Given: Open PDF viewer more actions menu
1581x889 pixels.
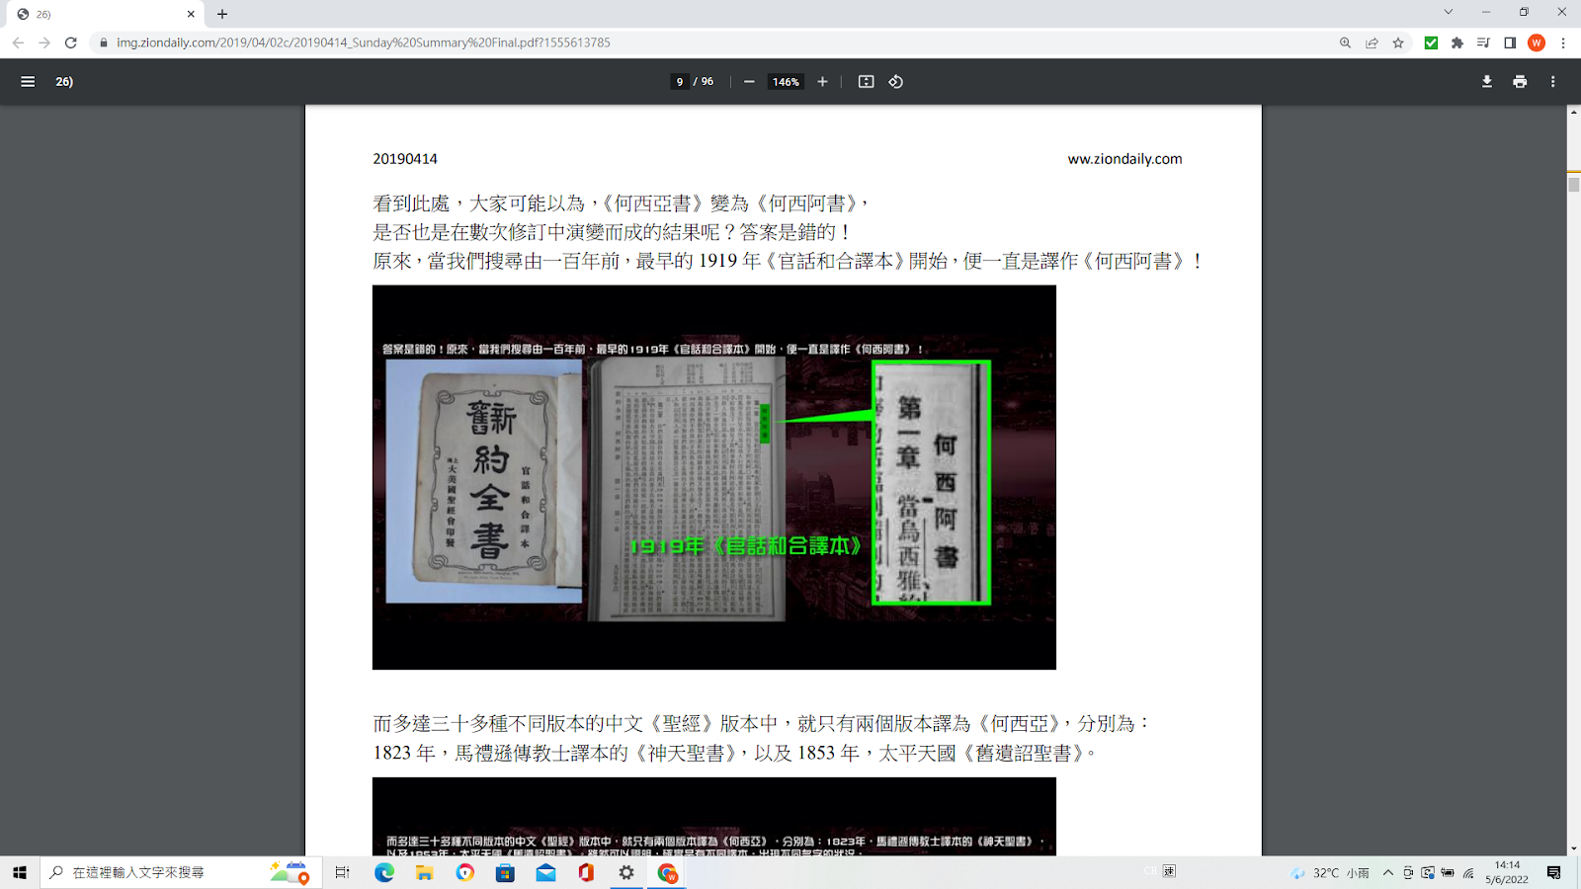Looking at the screenshot, I should tap(1553, 82).
